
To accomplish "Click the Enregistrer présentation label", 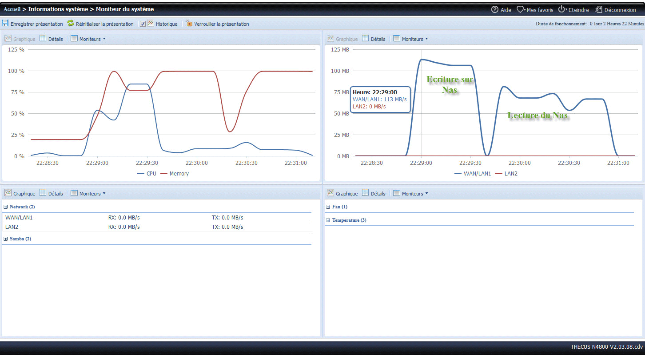I will coord(37,24).
